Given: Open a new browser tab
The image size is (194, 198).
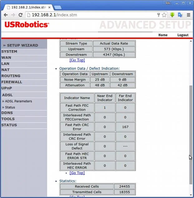Looking at the screenshot, I should coord(58,7).
